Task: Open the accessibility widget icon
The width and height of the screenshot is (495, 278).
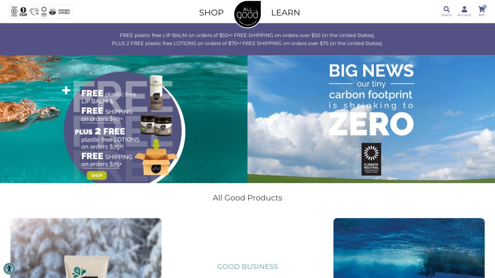Action: tap(9, 268)
